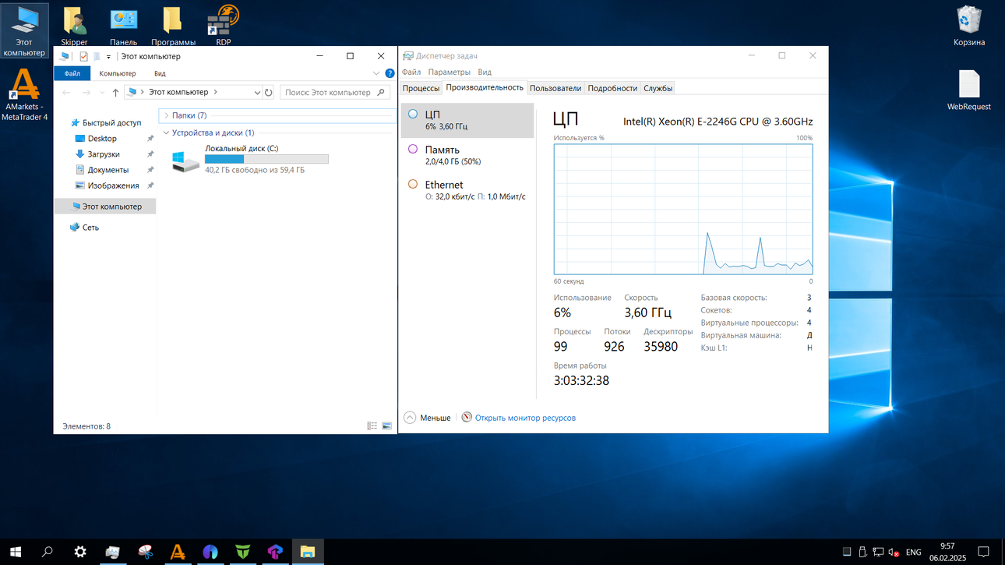Select the Этот компьютер desktop icon
This screenshot has height=565, width=1005.
[24, 31]
